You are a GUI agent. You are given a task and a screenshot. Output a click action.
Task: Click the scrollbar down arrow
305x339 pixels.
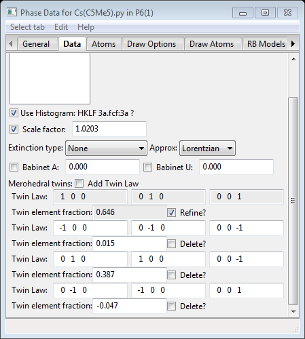(x=293, y=311)
